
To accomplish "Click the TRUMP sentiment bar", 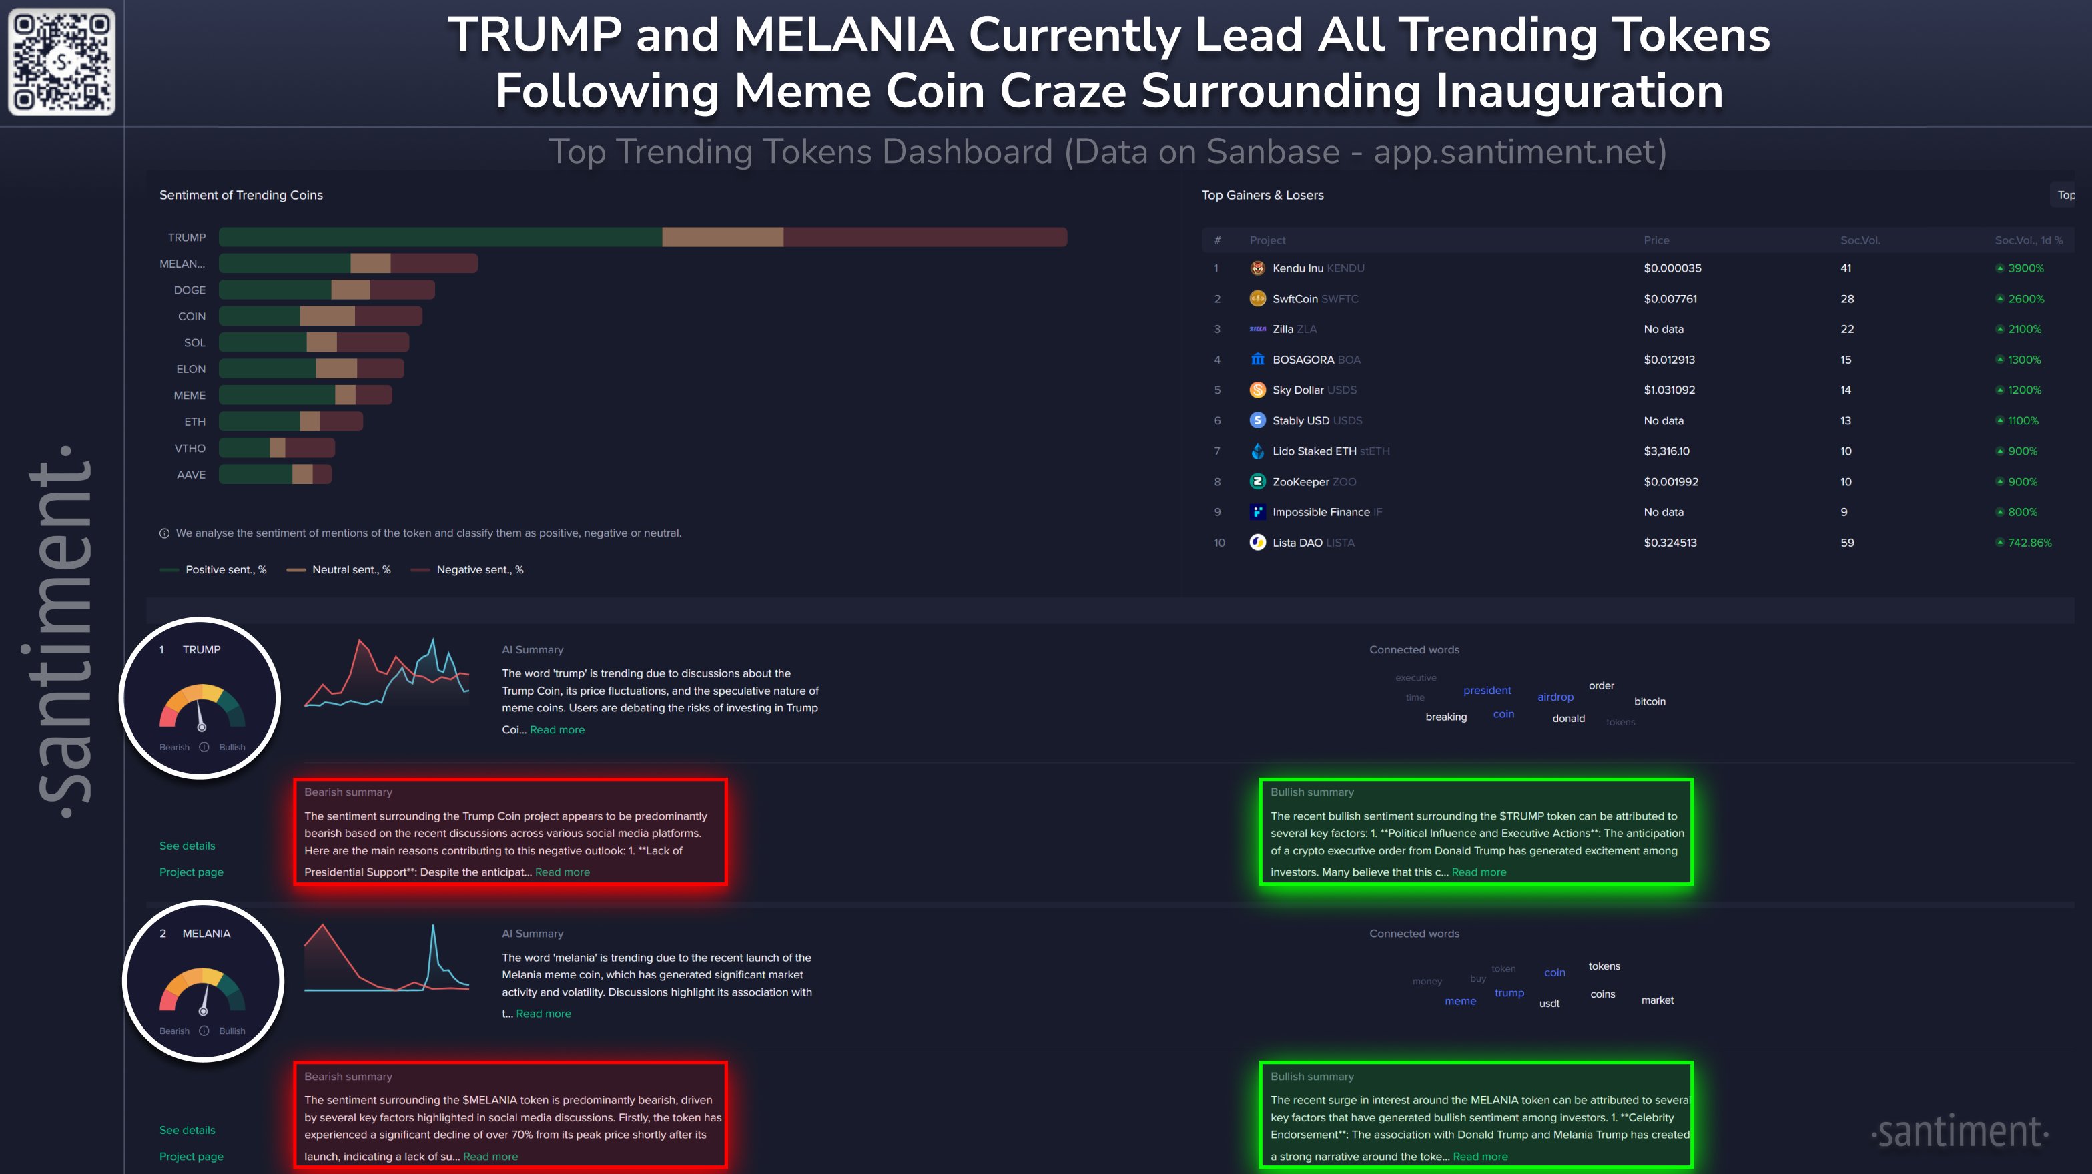I will pos(643,237).
